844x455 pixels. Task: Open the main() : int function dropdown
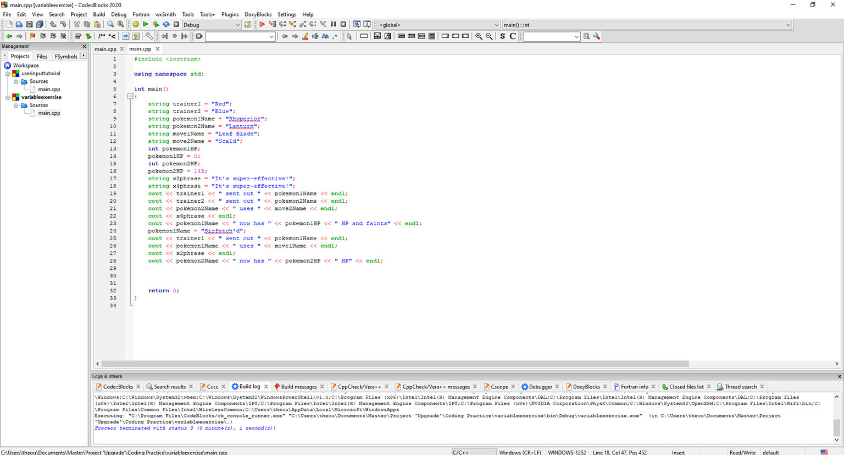tap(647, 25)
